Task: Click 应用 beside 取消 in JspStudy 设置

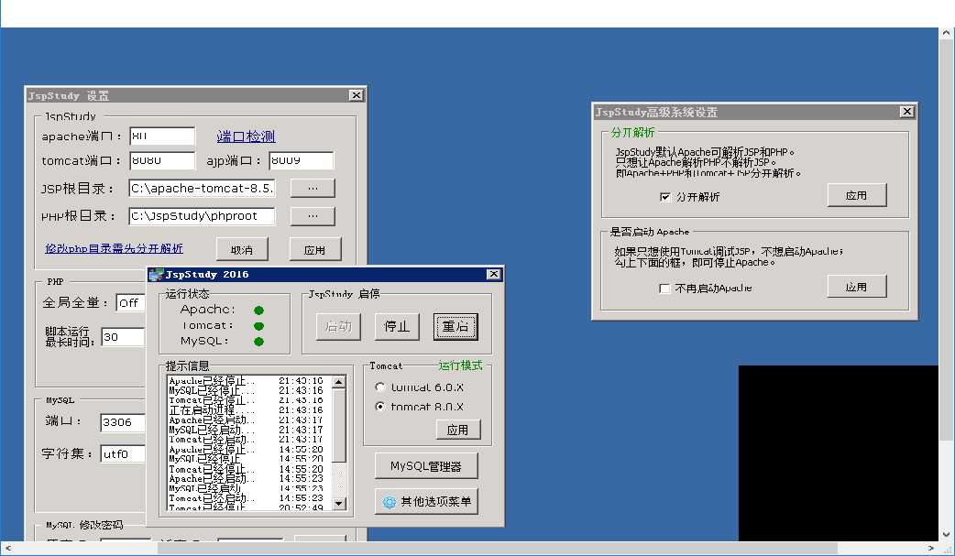Action: [x=315, y=250]
